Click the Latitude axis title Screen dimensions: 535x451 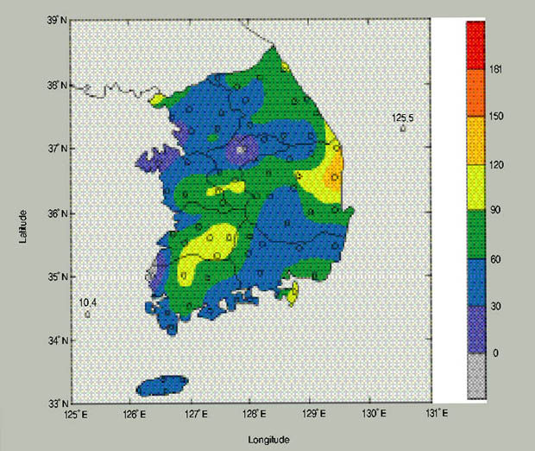tap(22, 226)
